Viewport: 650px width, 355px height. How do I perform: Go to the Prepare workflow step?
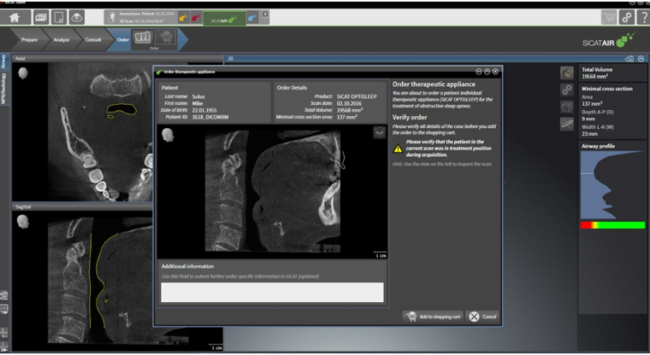pyautogui.click(x=29, y=40)
